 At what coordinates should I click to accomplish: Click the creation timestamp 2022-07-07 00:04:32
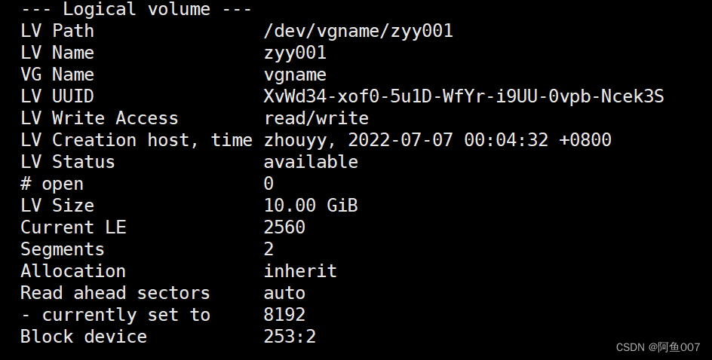pyautogui.click(x=448, y=139)
